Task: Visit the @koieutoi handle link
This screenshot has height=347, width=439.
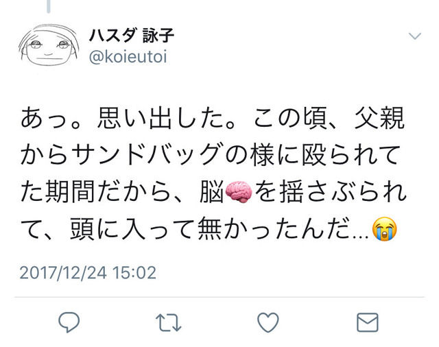Action: (x=128, y=57)
